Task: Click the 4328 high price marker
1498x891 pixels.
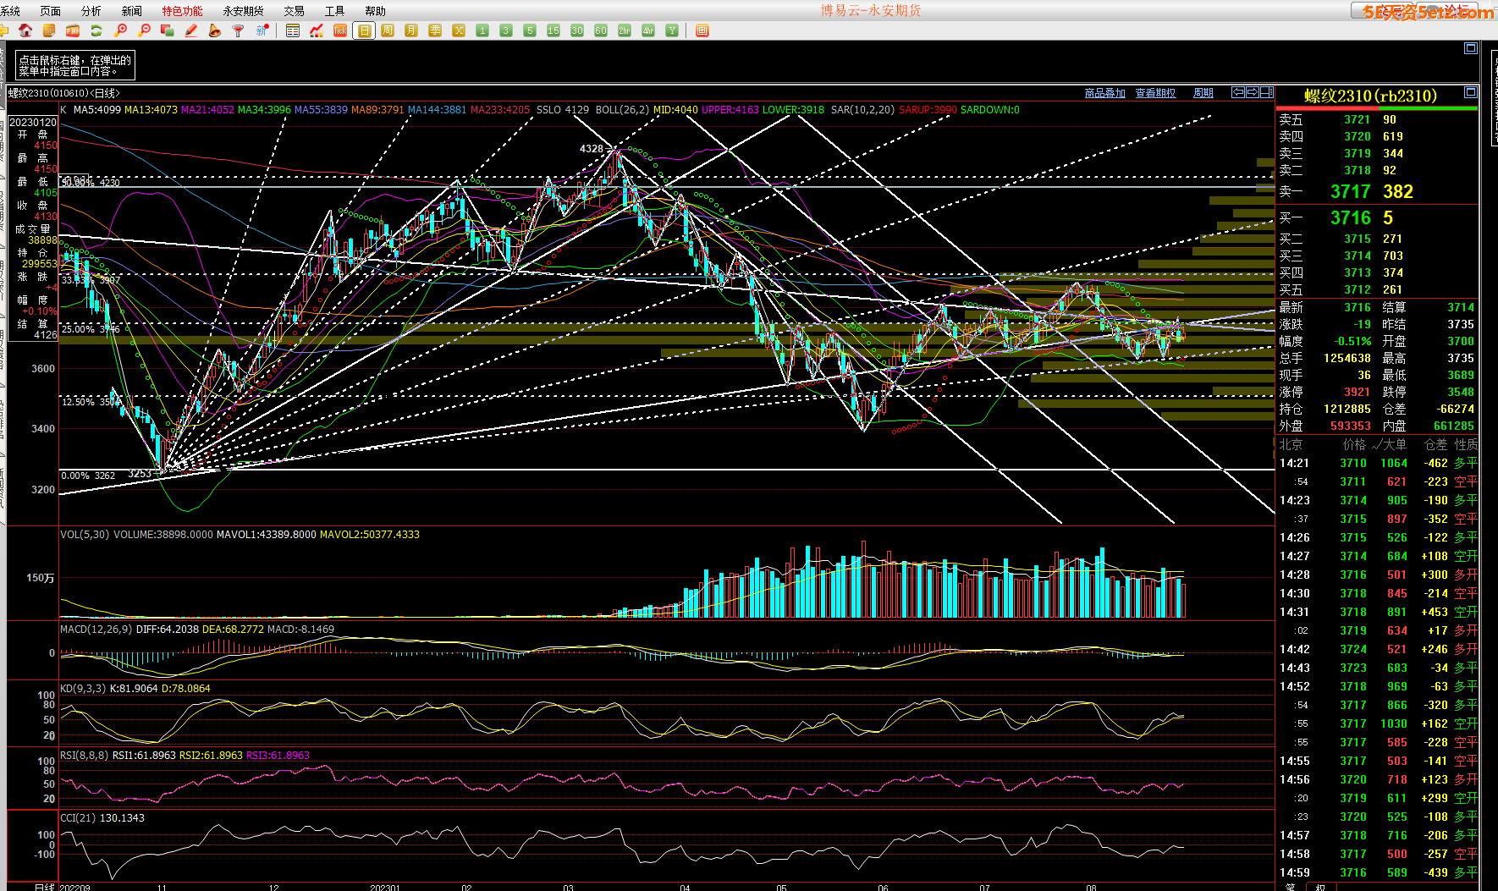Action: pyautogui.click(x=592, y=149)
